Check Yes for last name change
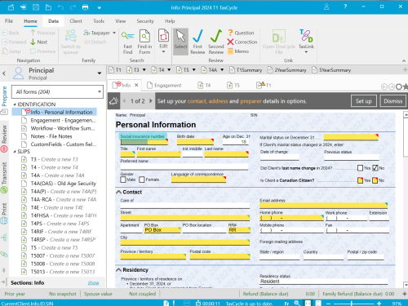 pyautogui.click(x=360, y=168)
